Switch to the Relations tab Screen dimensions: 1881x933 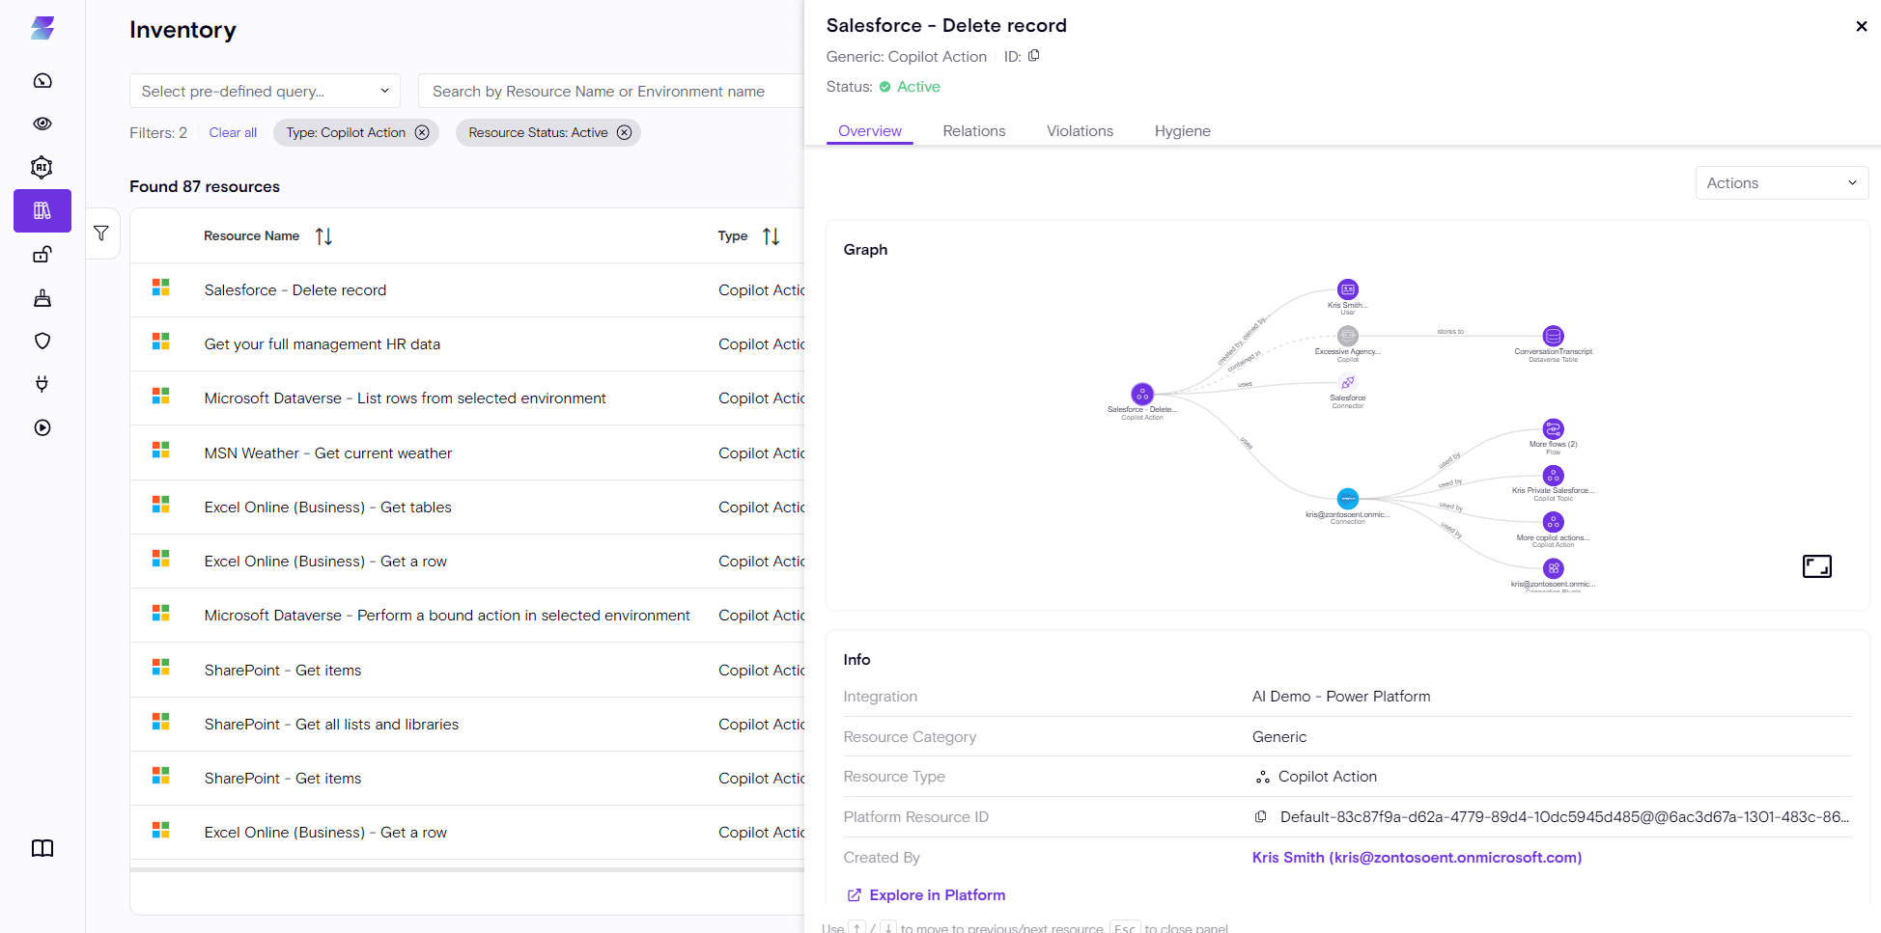tap(973, 131)
